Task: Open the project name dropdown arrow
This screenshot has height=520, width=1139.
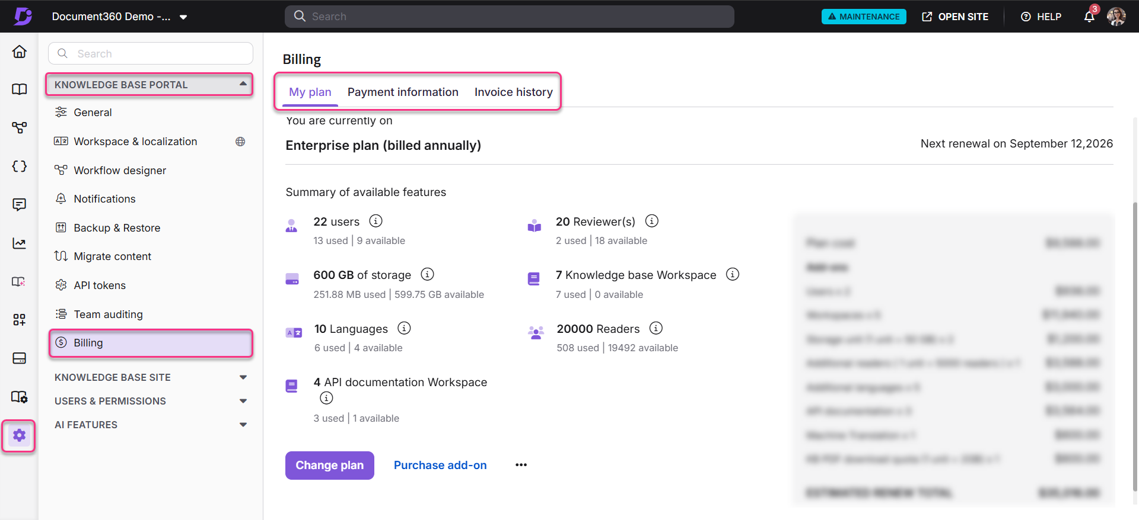Action: pyautogui.click(x=183, y=17)
